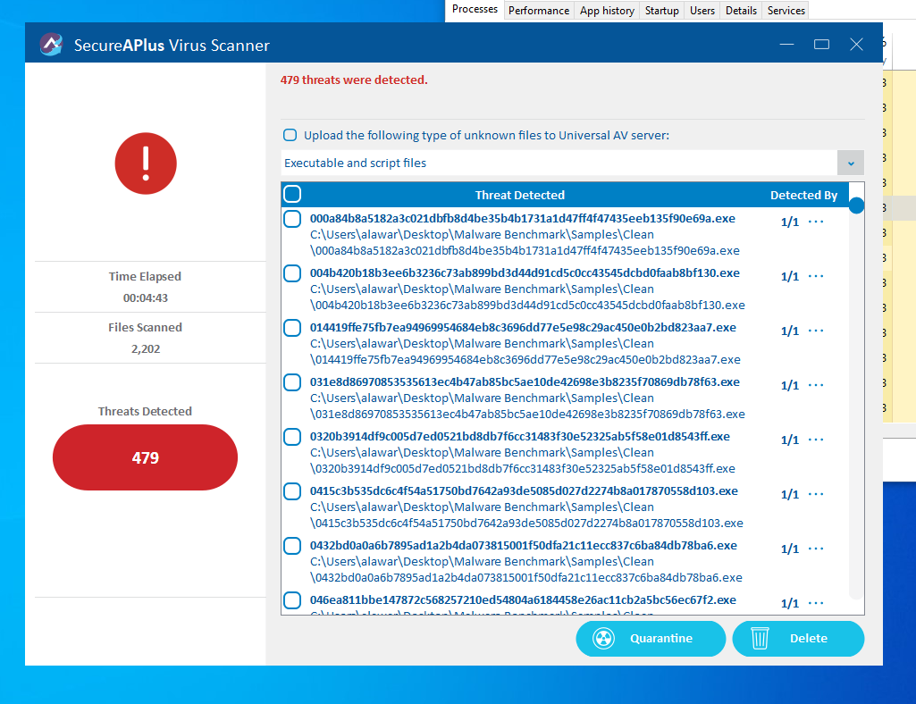The width and height of the screenshot is (916, 704).
Task: Switch to Performance tab in Task Manager
Action: click(539, 11)
